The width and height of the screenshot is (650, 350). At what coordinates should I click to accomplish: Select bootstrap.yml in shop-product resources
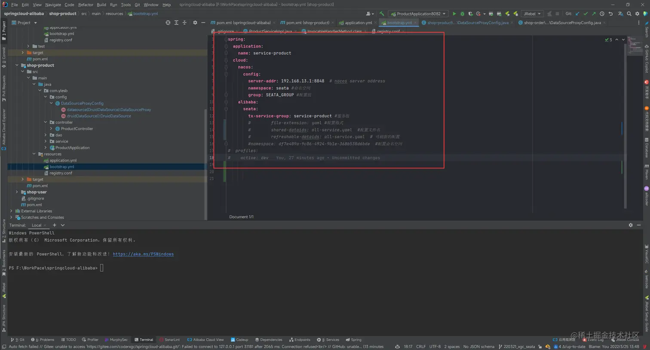coord(61,167)
